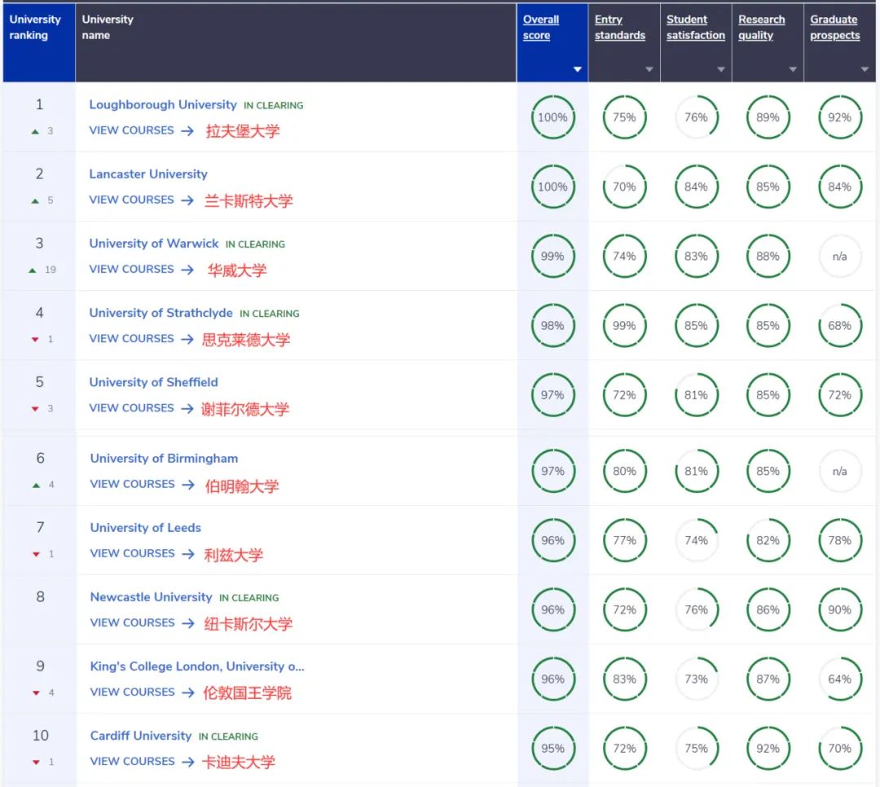Click Birmingham's n/a graduate prospects circle
The image size is (880, 787).
tap(839, 471)
